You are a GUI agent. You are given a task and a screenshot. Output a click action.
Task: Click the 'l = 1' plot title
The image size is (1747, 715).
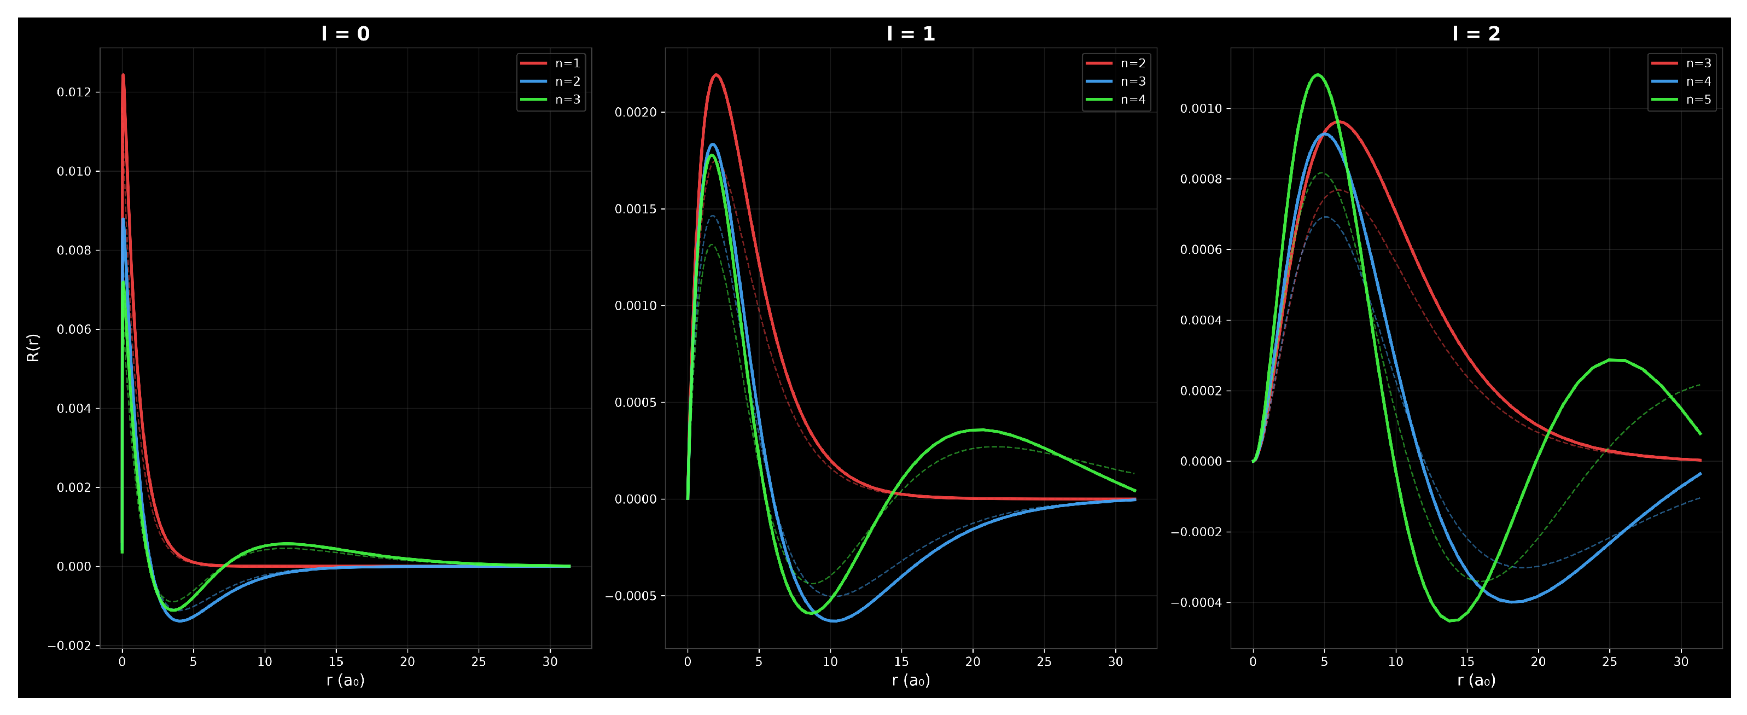coord(911,34)
